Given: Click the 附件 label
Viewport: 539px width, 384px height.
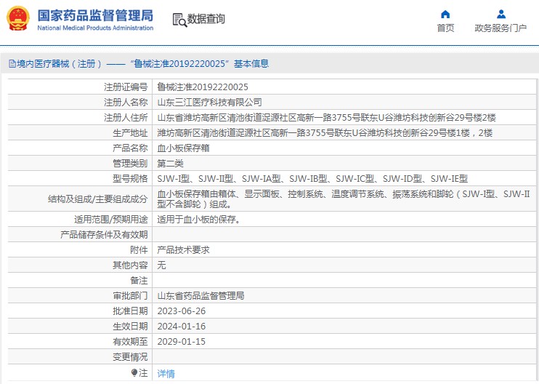Looking at the screenshot, I should tap(139, 249).
